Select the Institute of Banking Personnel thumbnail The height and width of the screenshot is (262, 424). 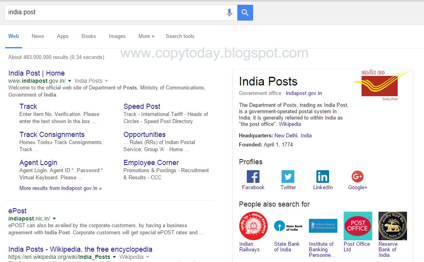323,226
